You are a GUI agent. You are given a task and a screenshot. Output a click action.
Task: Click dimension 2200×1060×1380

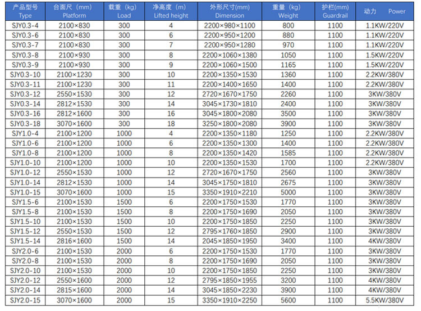(x=230, y=55)
